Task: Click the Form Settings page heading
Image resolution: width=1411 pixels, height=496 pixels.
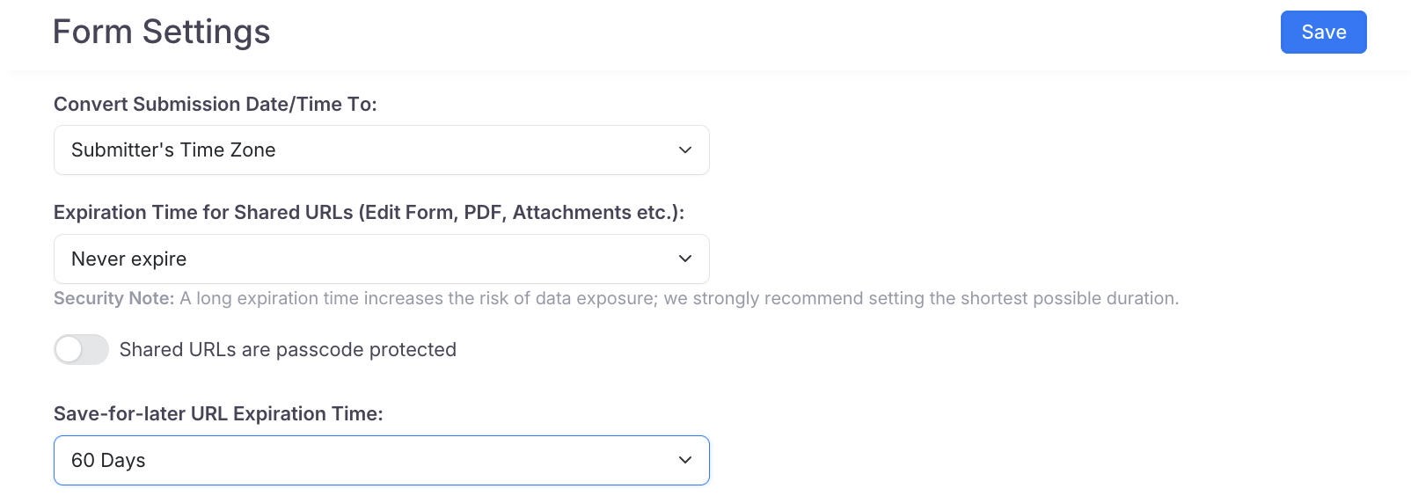Action: (162, 33)
